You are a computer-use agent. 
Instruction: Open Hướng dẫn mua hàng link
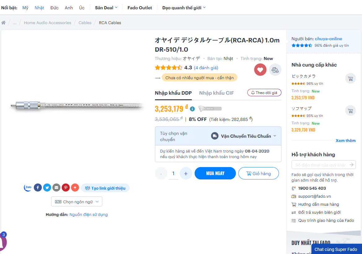point(319,204)
